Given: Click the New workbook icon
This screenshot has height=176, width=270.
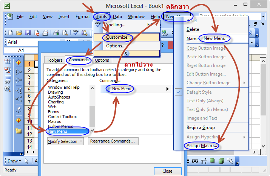Looking at the screenshot, I should (10, 33).
